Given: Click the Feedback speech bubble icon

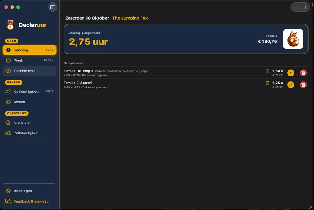Looking at the screenshot, I should [x=8, y=201].
